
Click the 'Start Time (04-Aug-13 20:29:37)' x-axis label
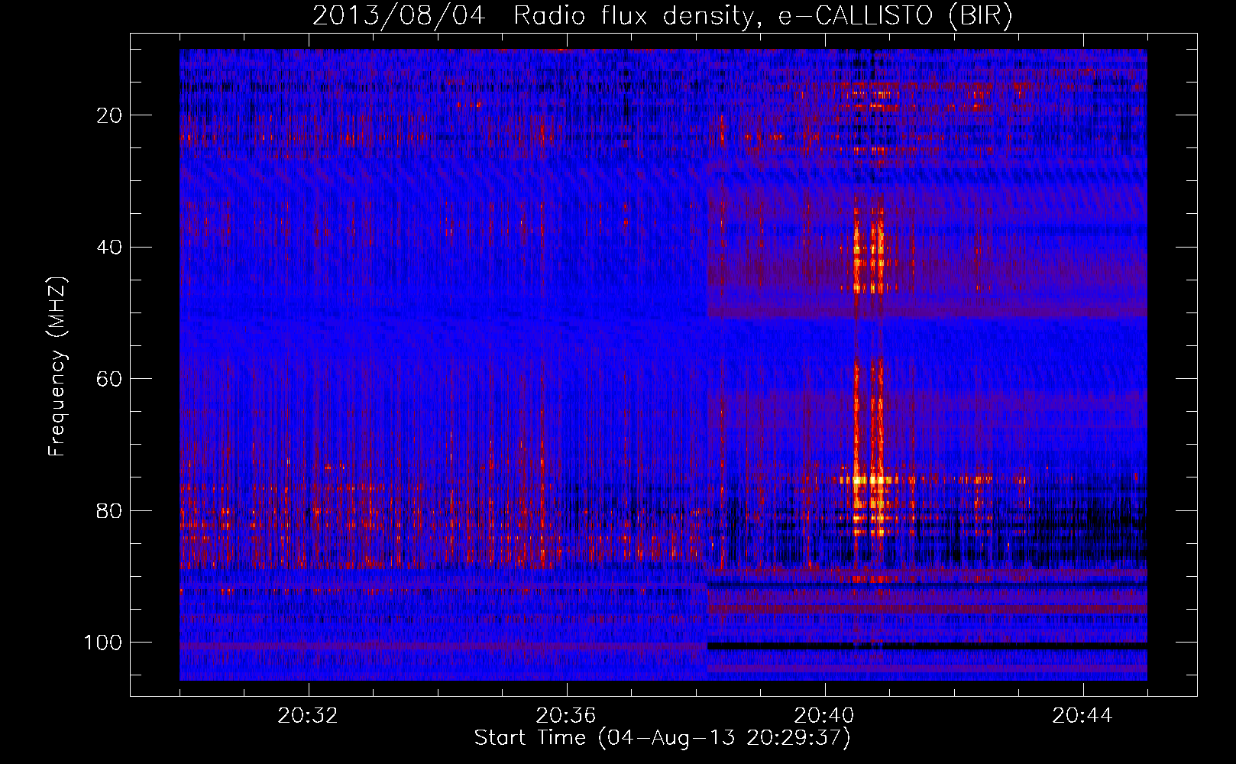(x=662, y=738)
